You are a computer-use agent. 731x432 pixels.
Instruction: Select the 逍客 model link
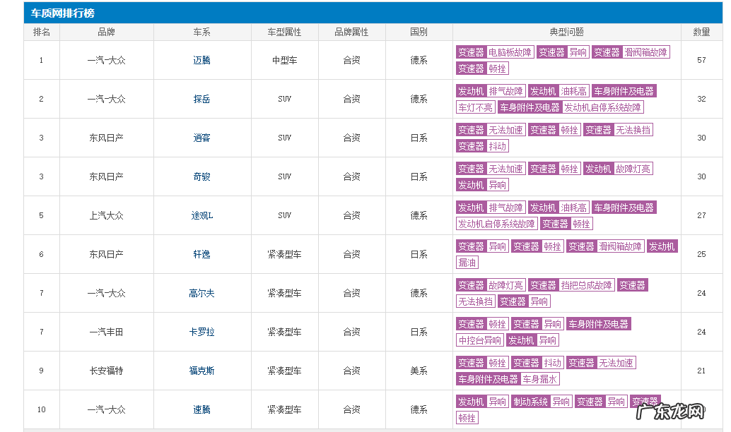[x=203, y=138]
